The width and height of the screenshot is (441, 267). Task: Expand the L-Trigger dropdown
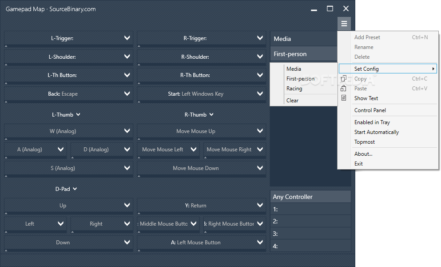point(127,38)
